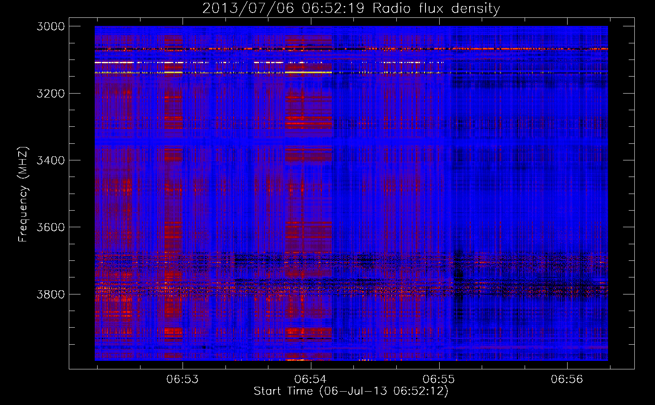
Task: Select the 3000 frequency axis label
Action: pyautogui.click(x=51, y=26)
